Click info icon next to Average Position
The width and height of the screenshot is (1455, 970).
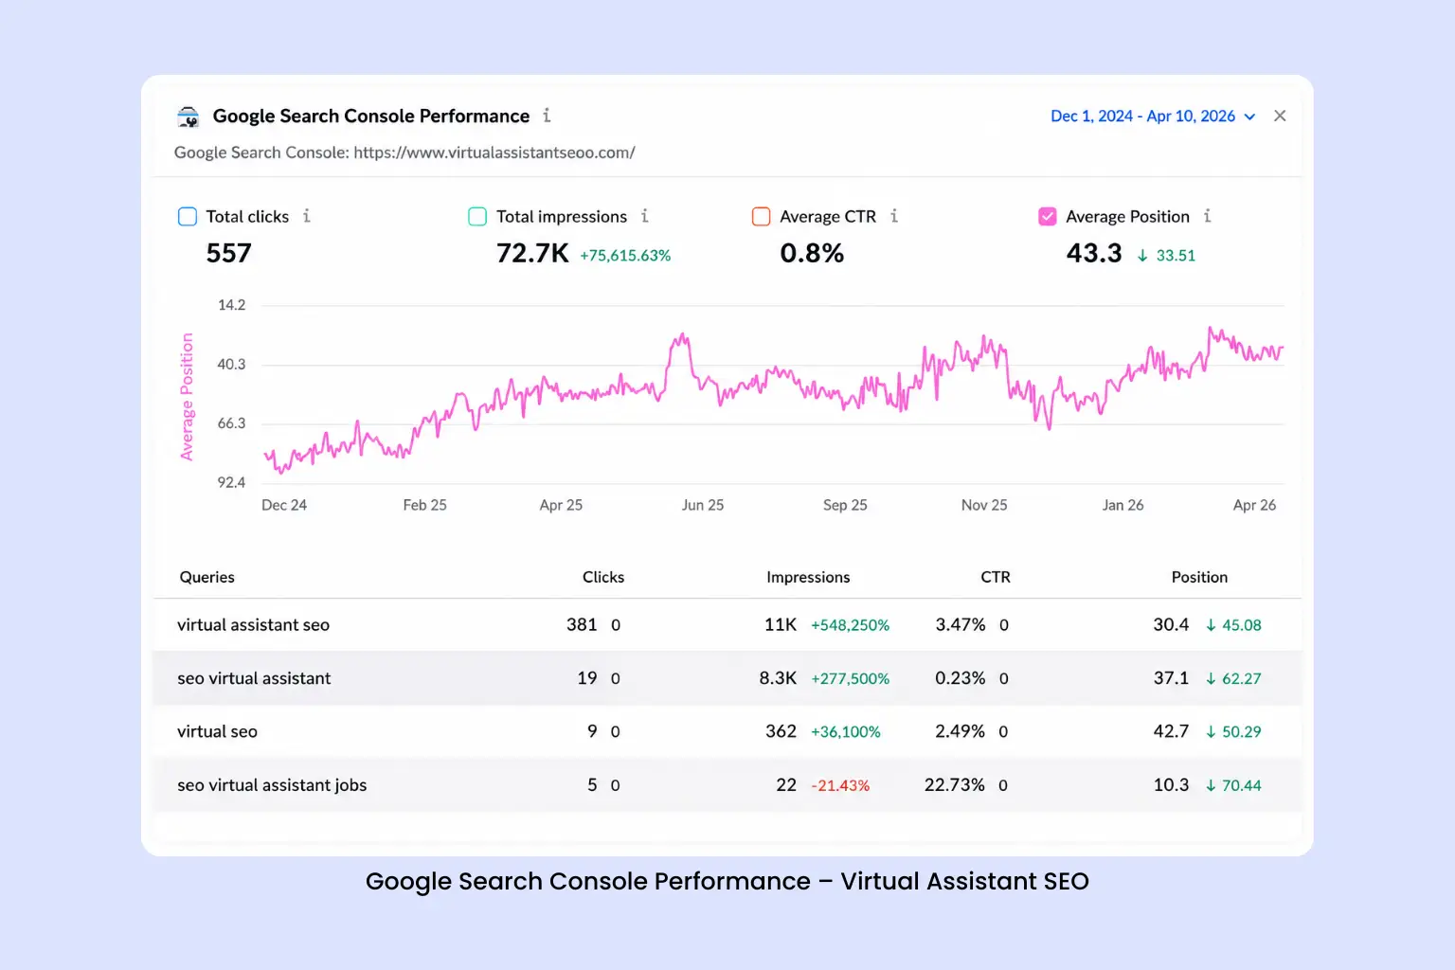1208,216
